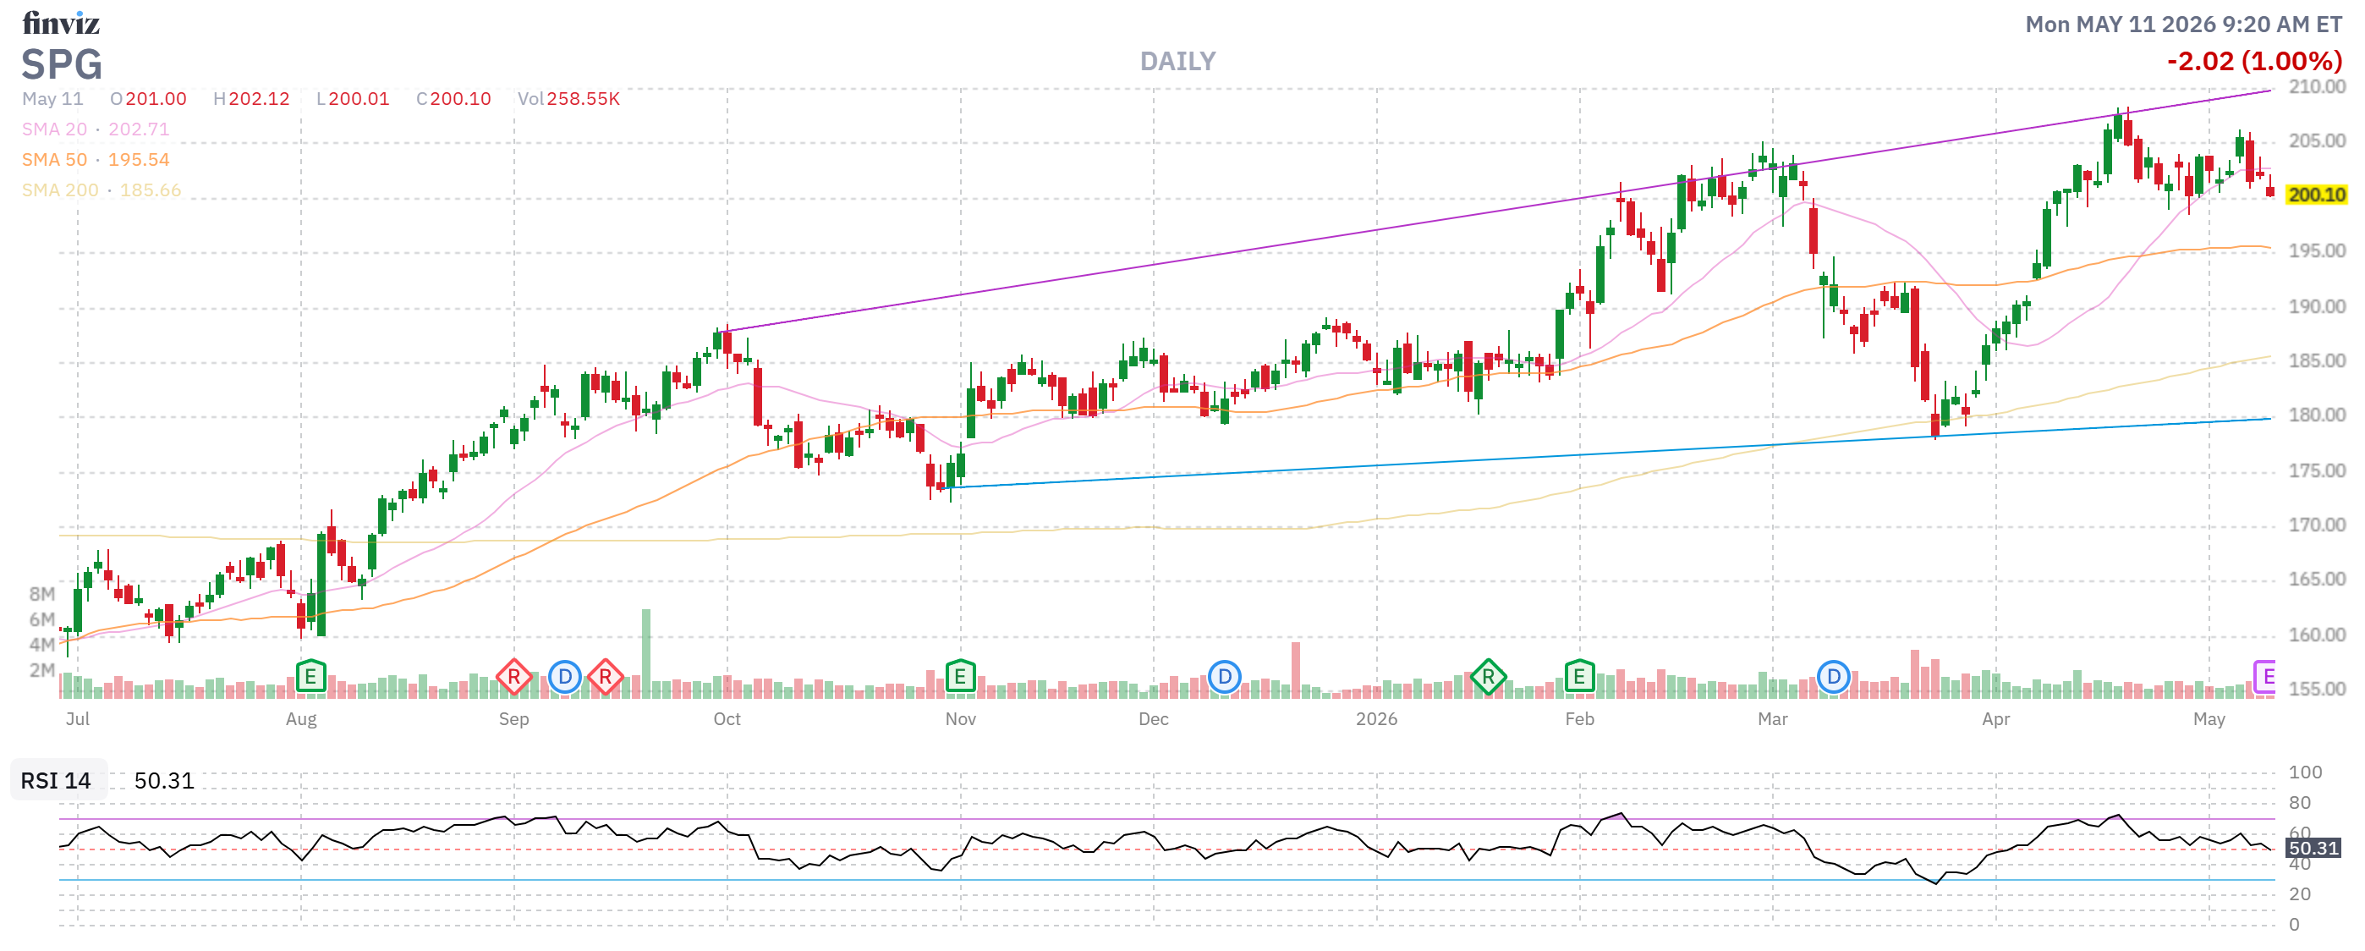This screenshot has height=951, width=2365.
Task: Select the blue D dividend marker in September
Action: (565, 678)
